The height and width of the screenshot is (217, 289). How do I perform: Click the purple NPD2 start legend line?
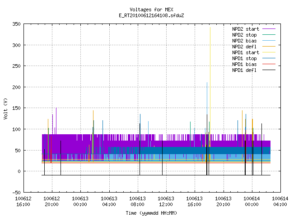[269, 29]
